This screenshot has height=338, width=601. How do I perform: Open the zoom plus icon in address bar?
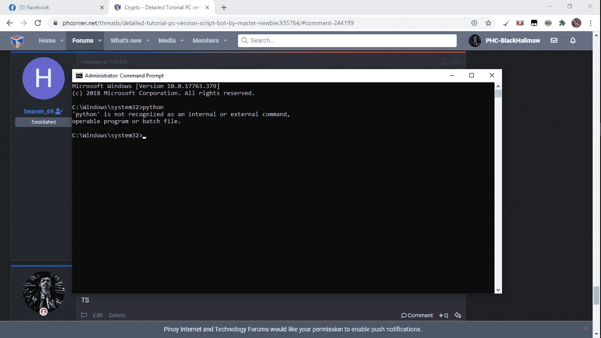click(x=474, y=23)
